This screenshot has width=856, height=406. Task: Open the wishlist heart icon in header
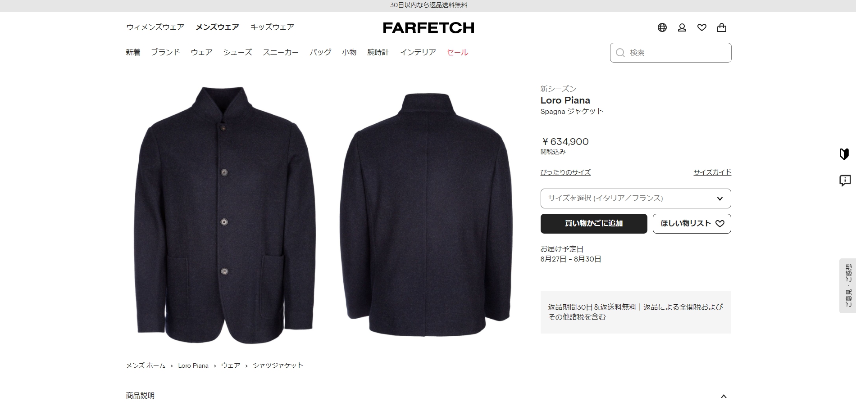[x=702, y=27]
